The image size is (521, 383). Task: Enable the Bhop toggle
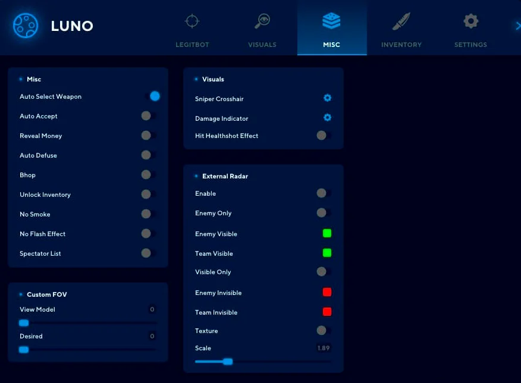(148, 175)
